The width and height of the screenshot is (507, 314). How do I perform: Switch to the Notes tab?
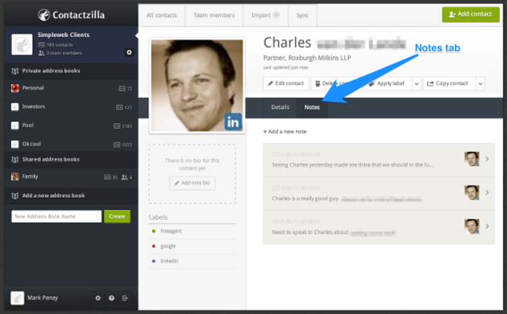(312, 107)
